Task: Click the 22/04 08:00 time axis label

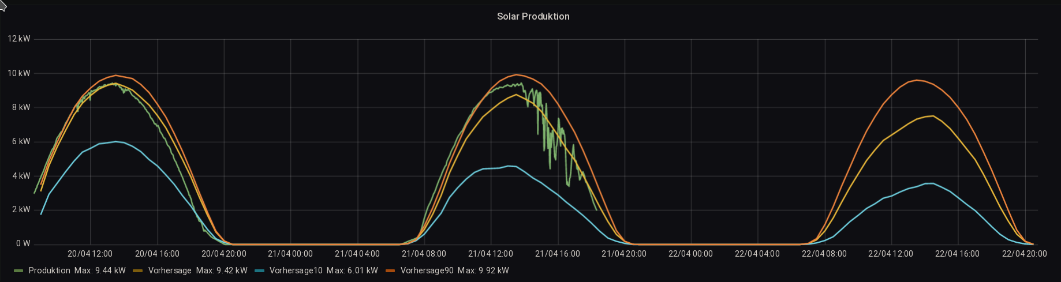Action: coord(824,254)
